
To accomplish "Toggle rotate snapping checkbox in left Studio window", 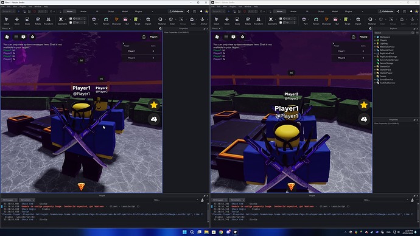I will [71, 23].
